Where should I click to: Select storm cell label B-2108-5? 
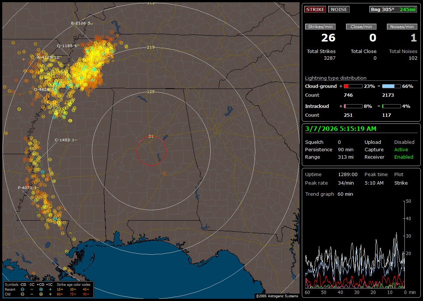coord(81,23)
